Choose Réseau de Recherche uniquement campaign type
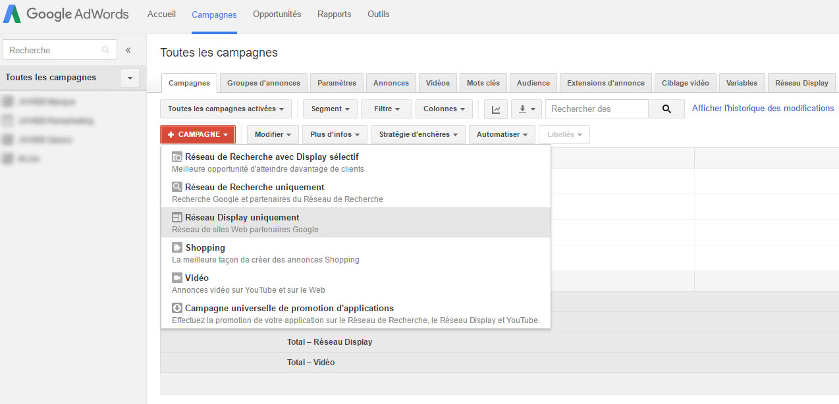 (356, 193)
